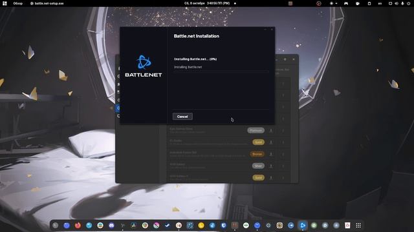The width and height of the screenshot is (414, 232).
Task: Close the Battle.net Installation dialog
Action: coord(272,30)
